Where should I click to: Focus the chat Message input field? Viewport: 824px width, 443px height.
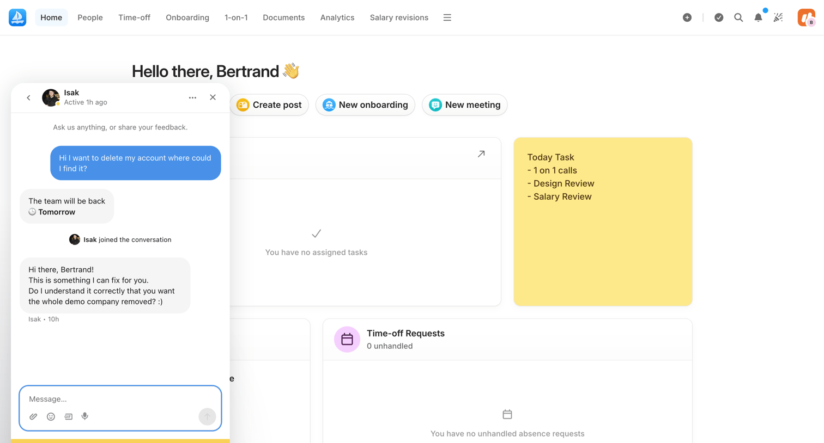click(x=120, y=399)
